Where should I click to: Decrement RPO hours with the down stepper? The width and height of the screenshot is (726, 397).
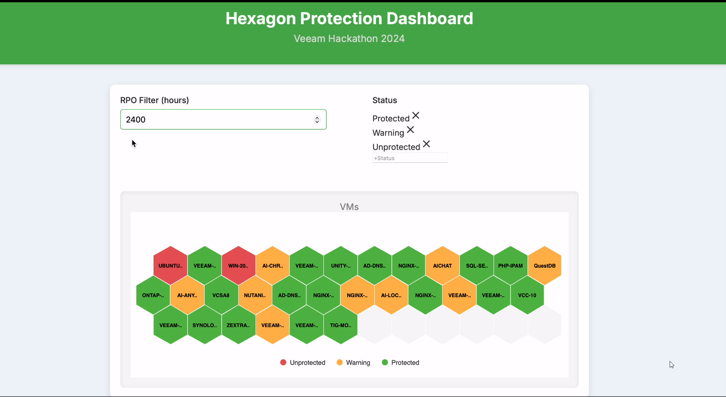[317, 122]
